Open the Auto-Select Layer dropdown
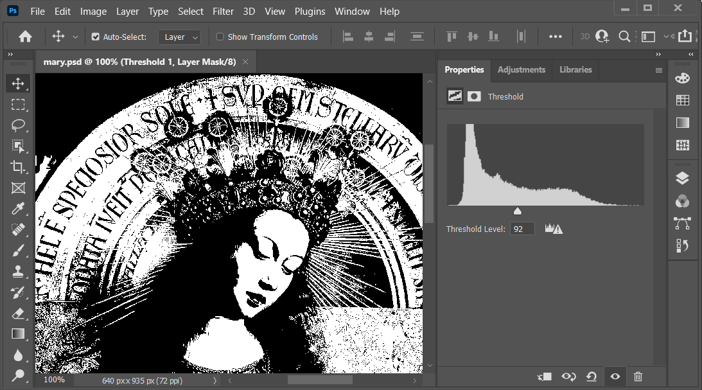 pos(179,37)
